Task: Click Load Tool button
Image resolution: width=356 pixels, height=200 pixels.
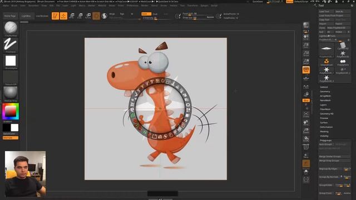Action: click(327, 11)
